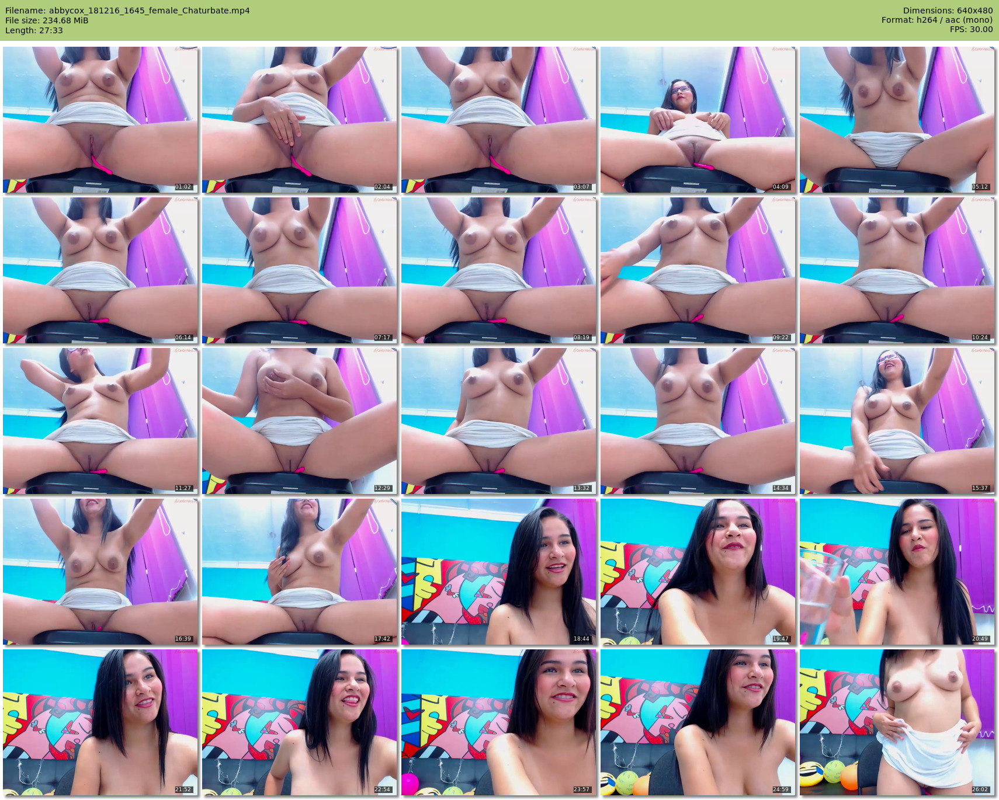Viewport: 999px width, 800px height.
Task: Open the final thumbnail stamped 26:02
Action: tap(897, 722)
